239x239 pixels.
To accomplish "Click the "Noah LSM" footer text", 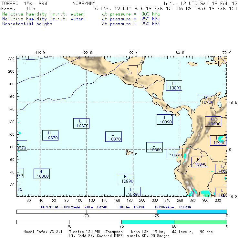I will point(140,232).
